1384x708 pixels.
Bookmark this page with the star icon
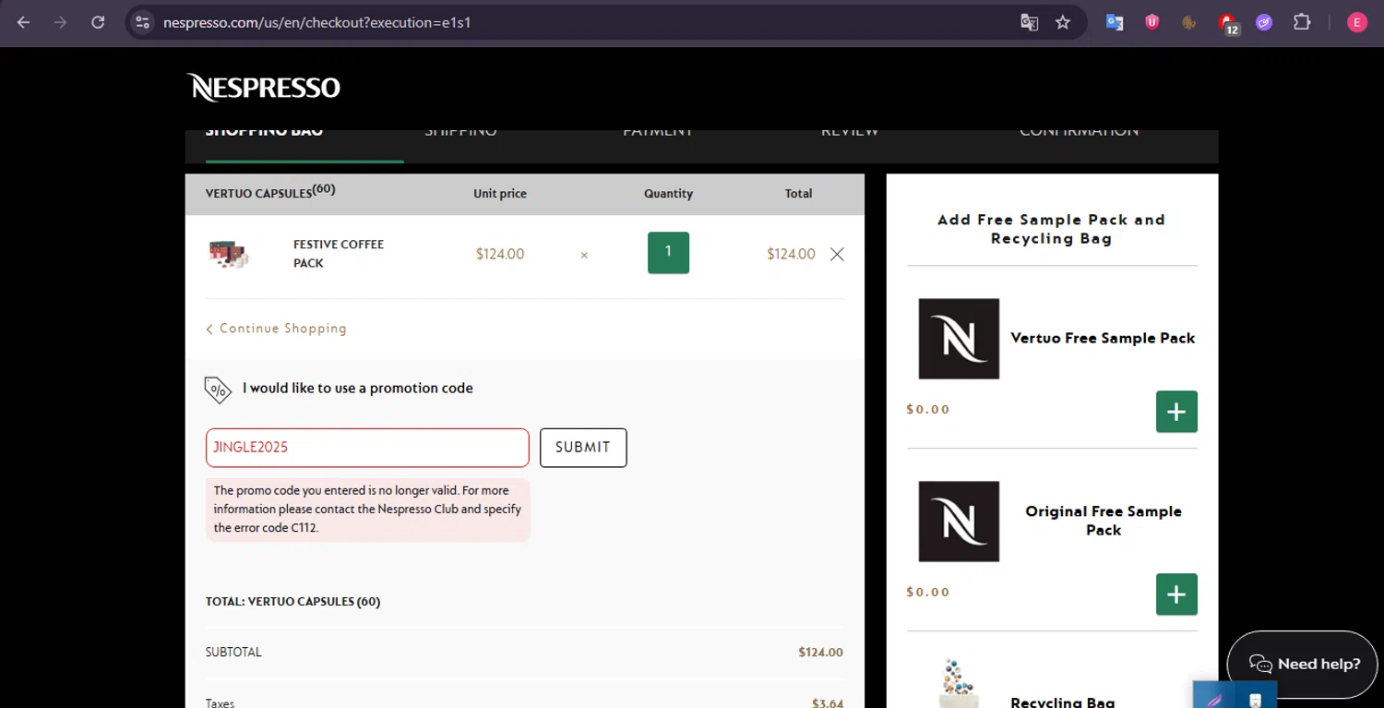coord(1063,22)
